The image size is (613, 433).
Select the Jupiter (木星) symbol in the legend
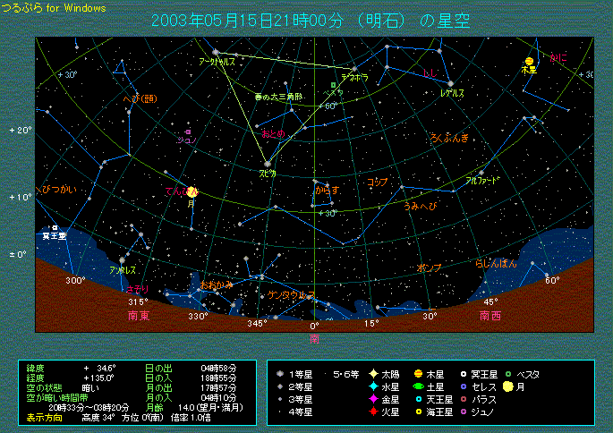pos(418,374)
